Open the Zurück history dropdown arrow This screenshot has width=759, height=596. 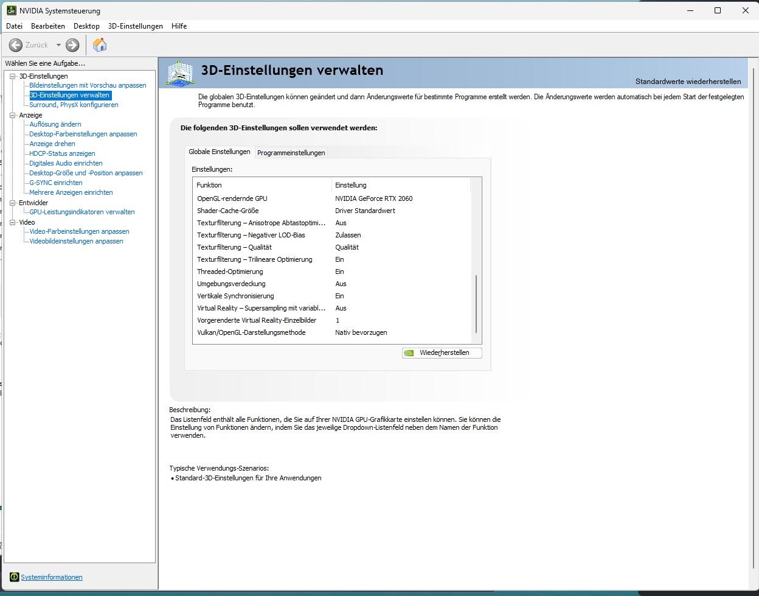(x=58, y=45)
